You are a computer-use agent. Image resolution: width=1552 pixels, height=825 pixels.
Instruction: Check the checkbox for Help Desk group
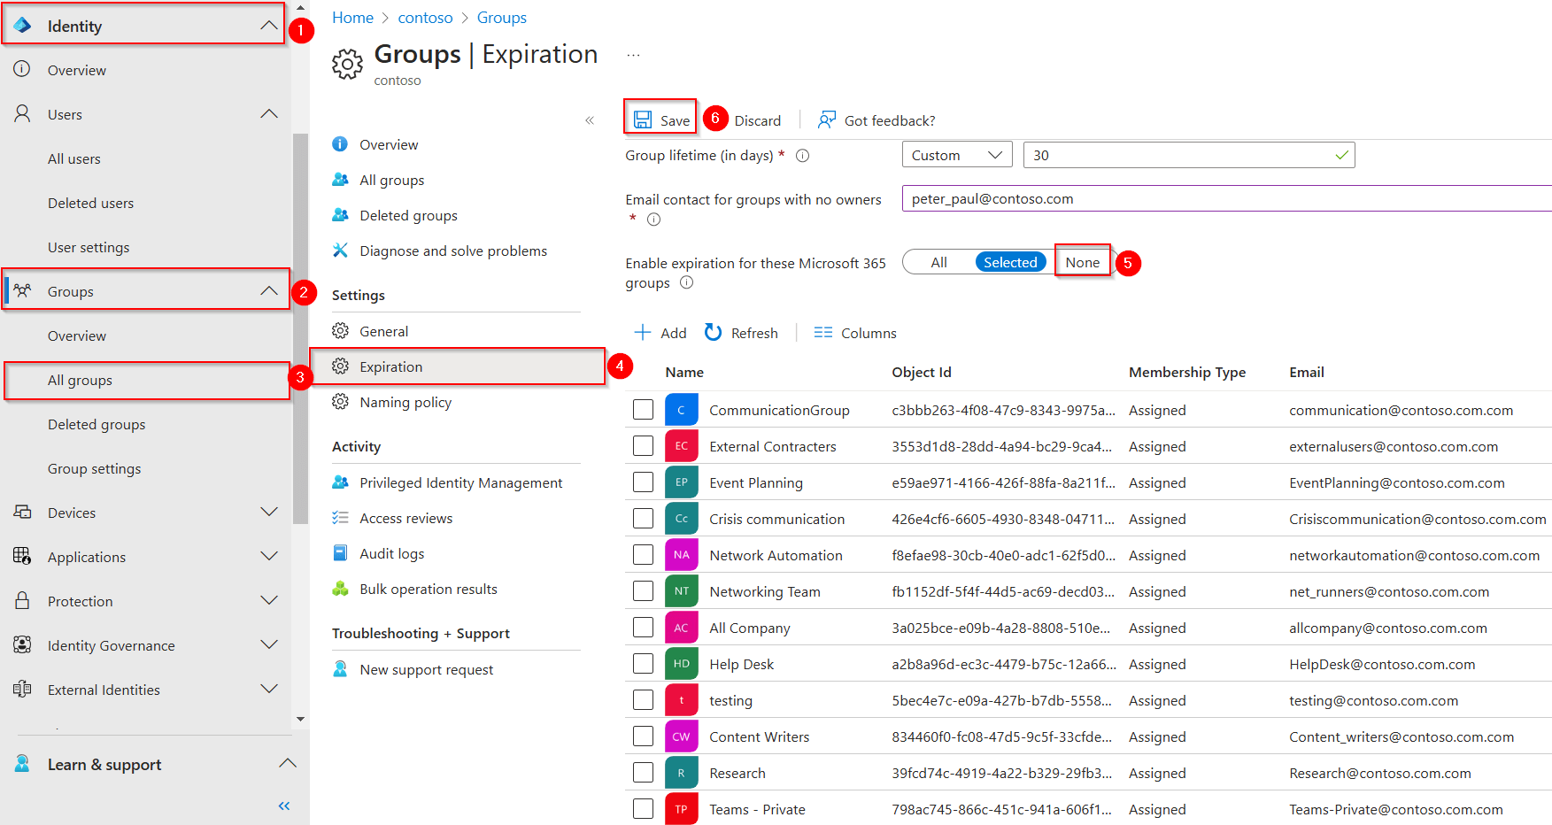coord(643,663)
